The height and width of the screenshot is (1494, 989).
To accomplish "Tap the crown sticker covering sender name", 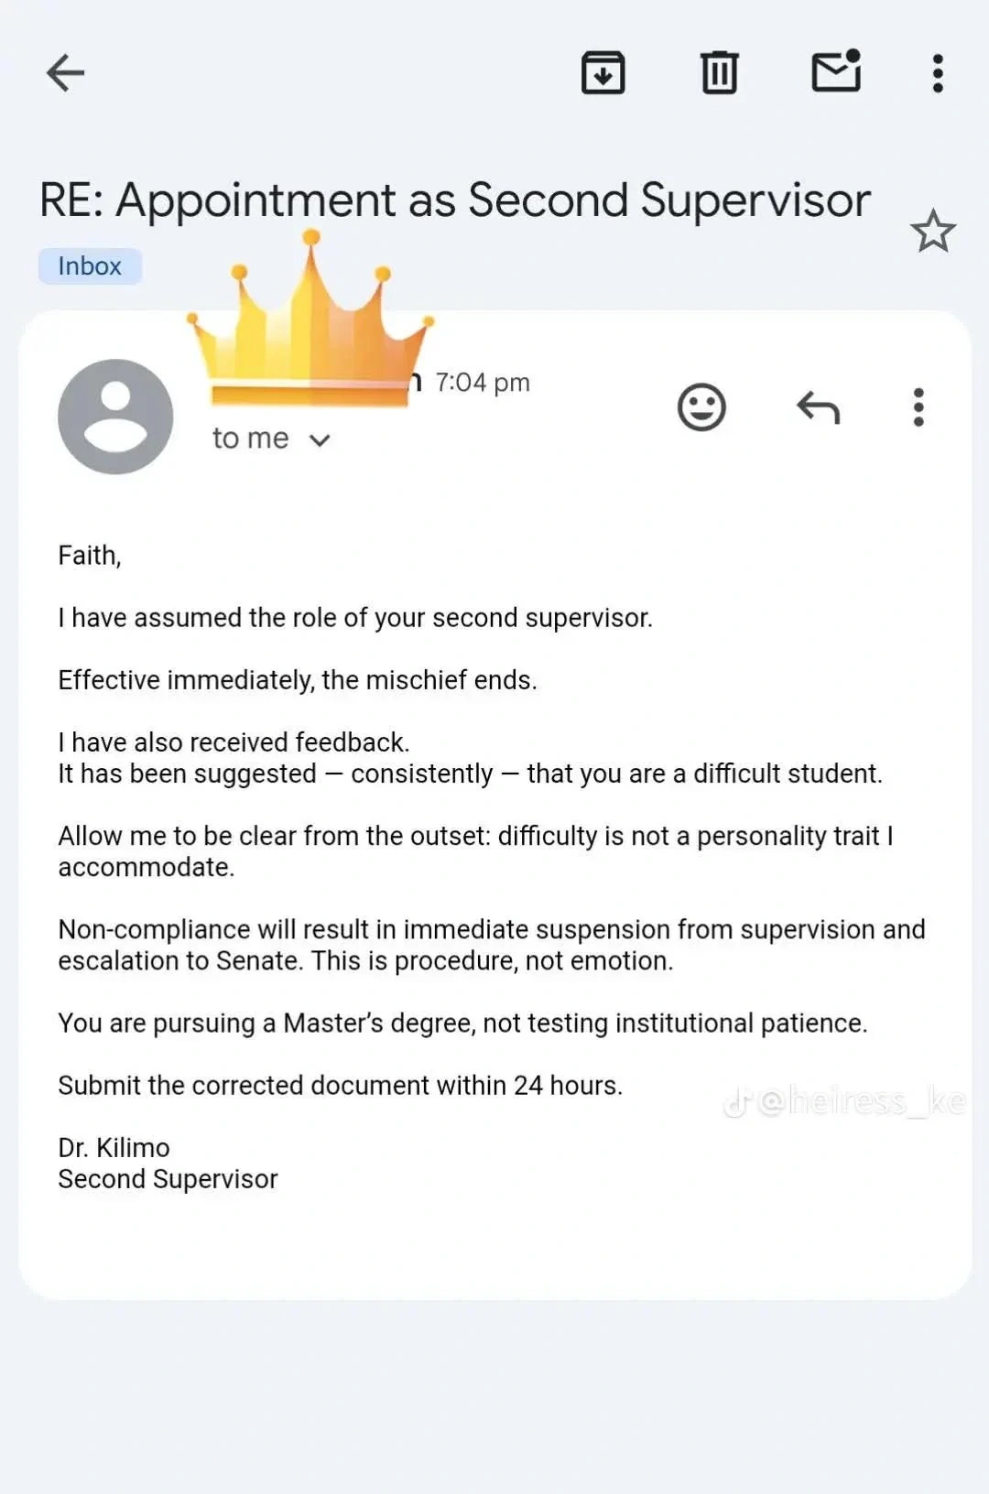I will pos(310,330).
